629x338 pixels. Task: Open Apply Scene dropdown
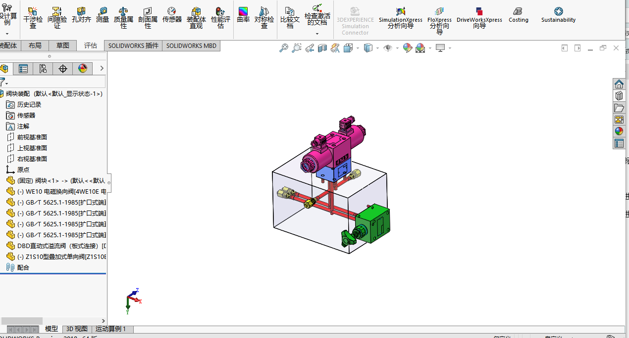pos(430,48)
